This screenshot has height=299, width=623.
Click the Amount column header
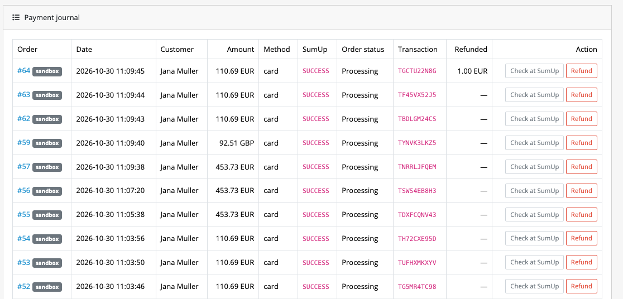(x=241, y=49)
